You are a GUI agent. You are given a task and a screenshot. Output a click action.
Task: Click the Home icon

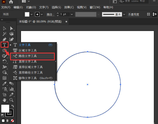pyautogui.click(x=11, y=2)
